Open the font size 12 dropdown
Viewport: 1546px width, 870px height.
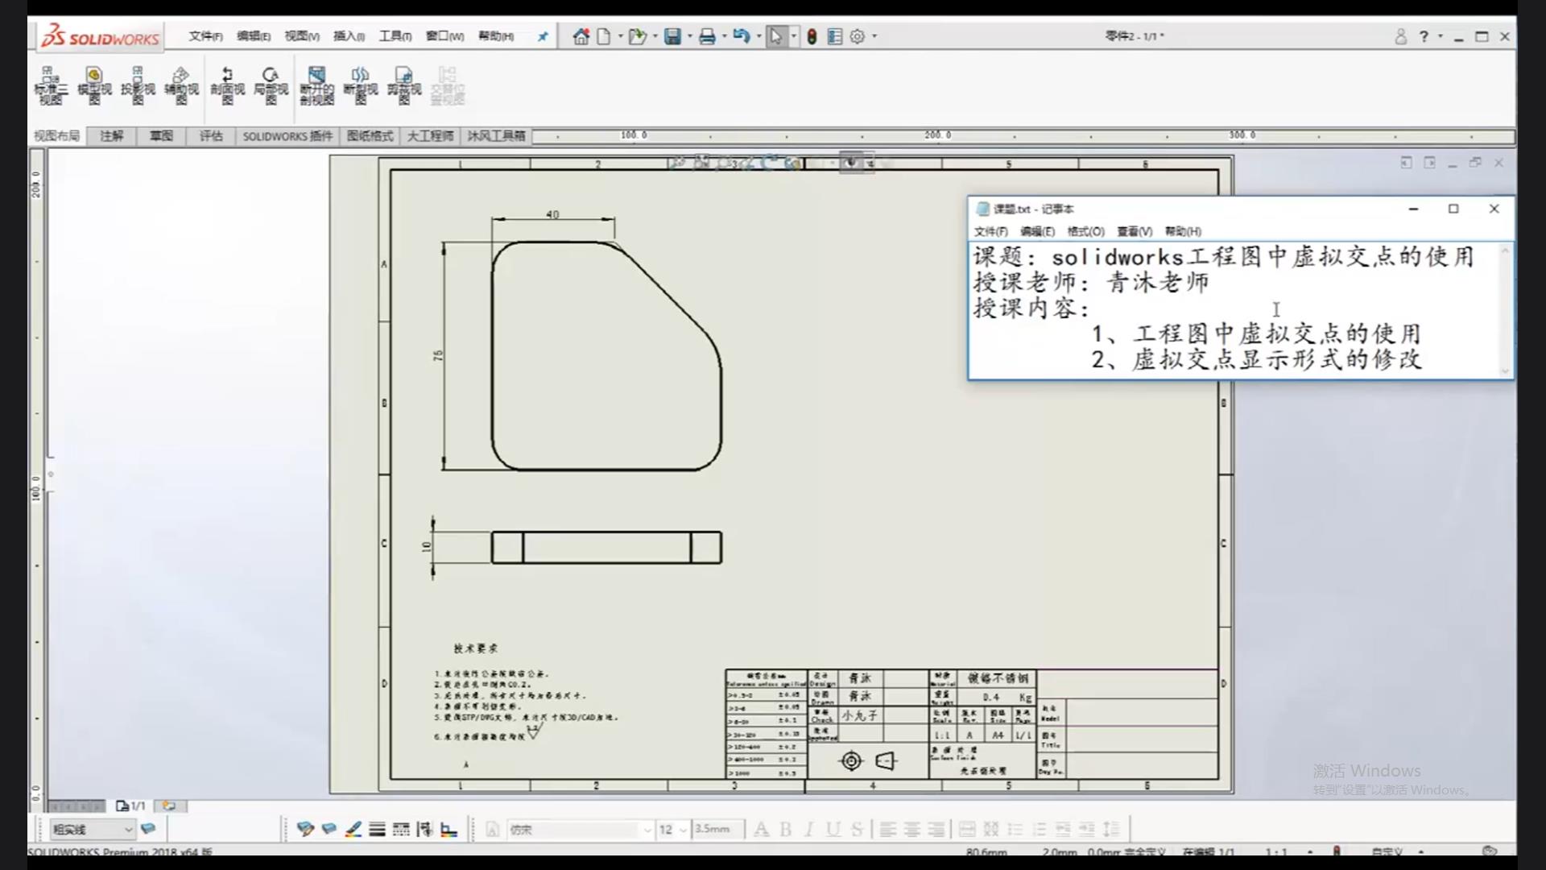tap(683, 829)
